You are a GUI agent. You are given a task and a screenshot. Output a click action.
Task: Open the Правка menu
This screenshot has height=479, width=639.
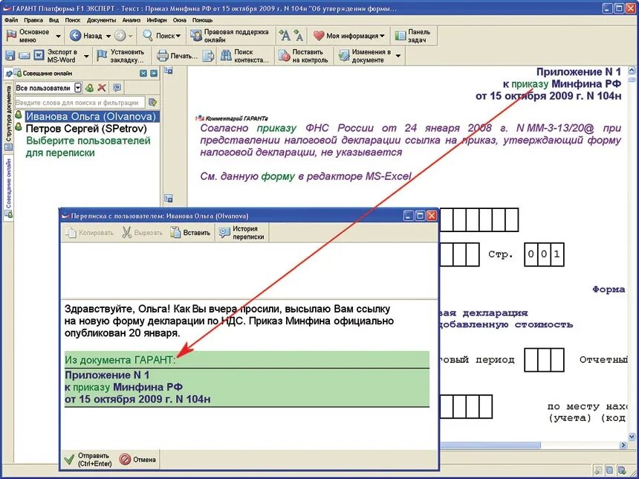[33, 20]
